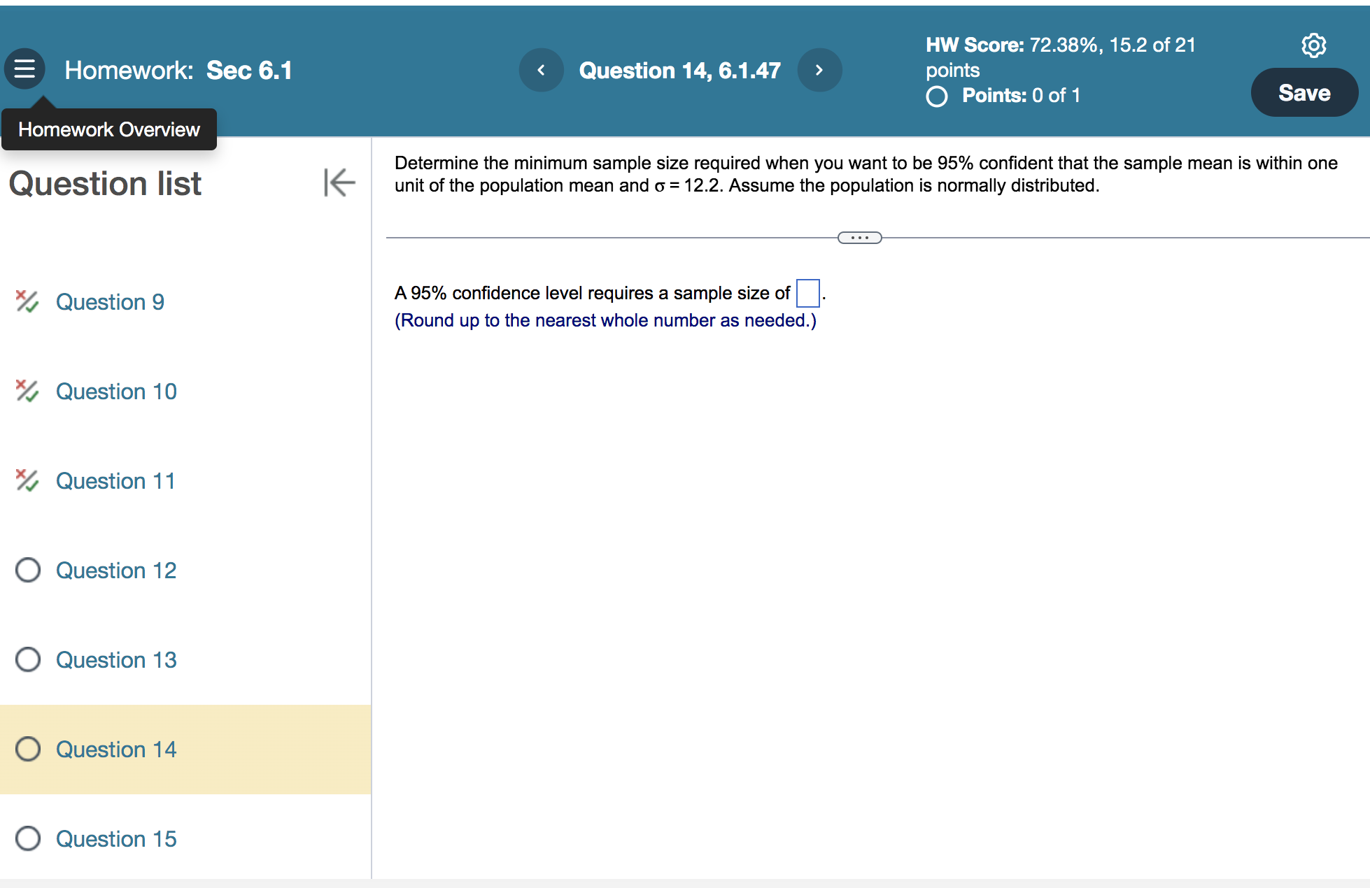Select Question 14 circle indicator

tap(28, 749)
